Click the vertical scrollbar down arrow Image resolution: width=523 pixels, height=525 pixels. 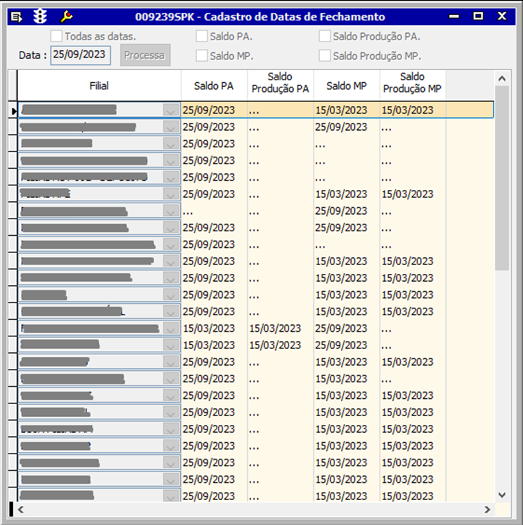[501, 494]
